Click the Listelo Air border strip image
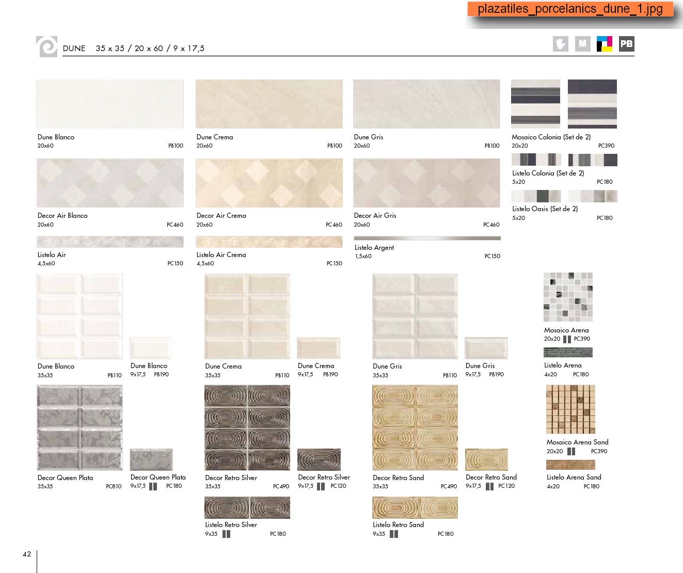683x573 pixels. 110,242
